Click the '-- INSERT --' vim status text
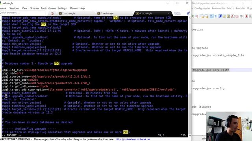 (x=12, y=135)
